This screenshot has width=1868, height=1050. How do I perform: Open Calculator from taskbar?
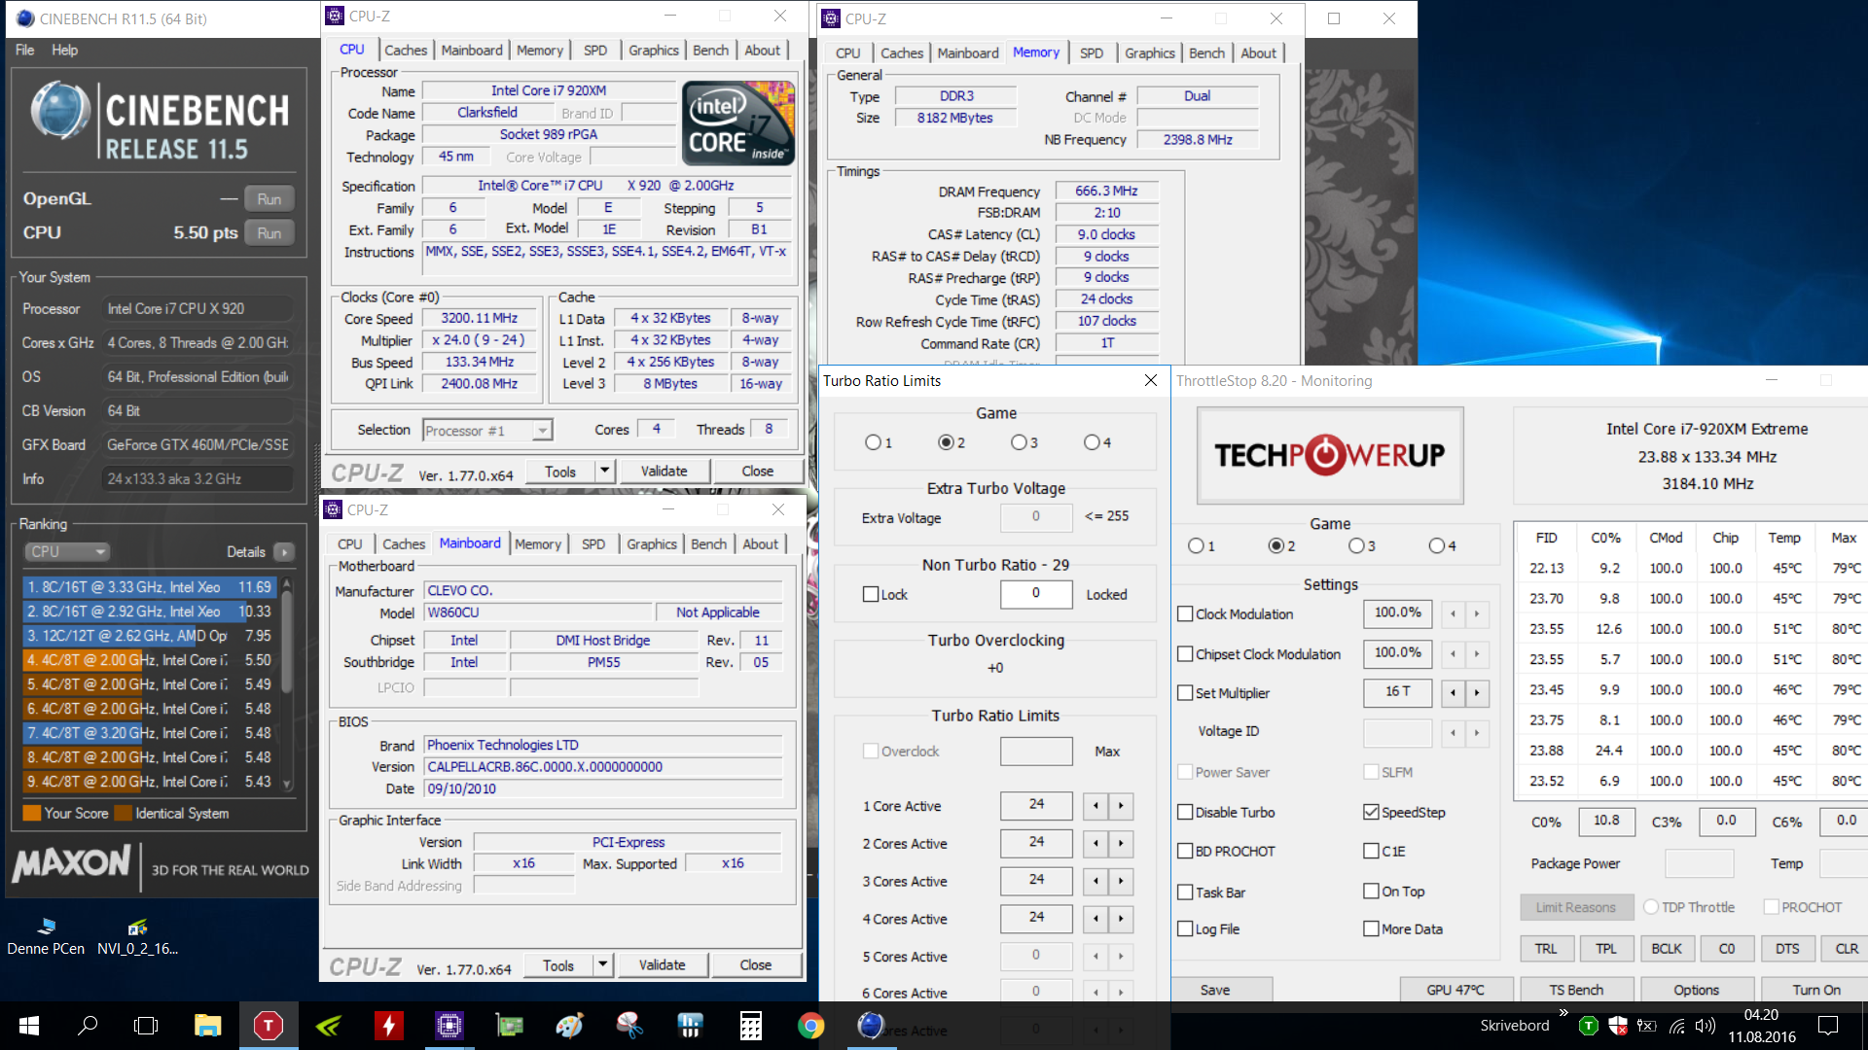click(750, 1026)
